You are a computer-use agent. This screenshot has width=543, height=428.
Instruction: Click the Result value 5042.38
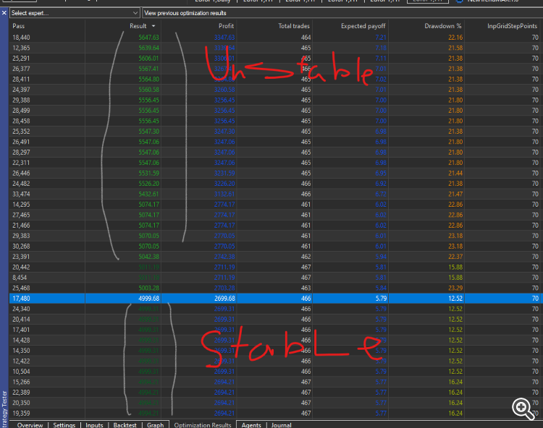[149, 257]
